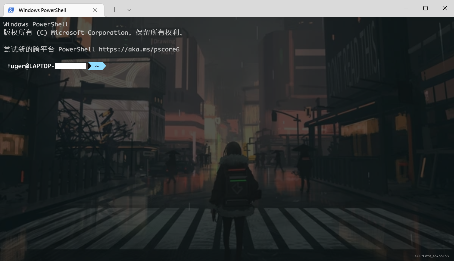Select the Windows PowerShell tab
This screenshot has height=261, width=454.
(54, 10)
